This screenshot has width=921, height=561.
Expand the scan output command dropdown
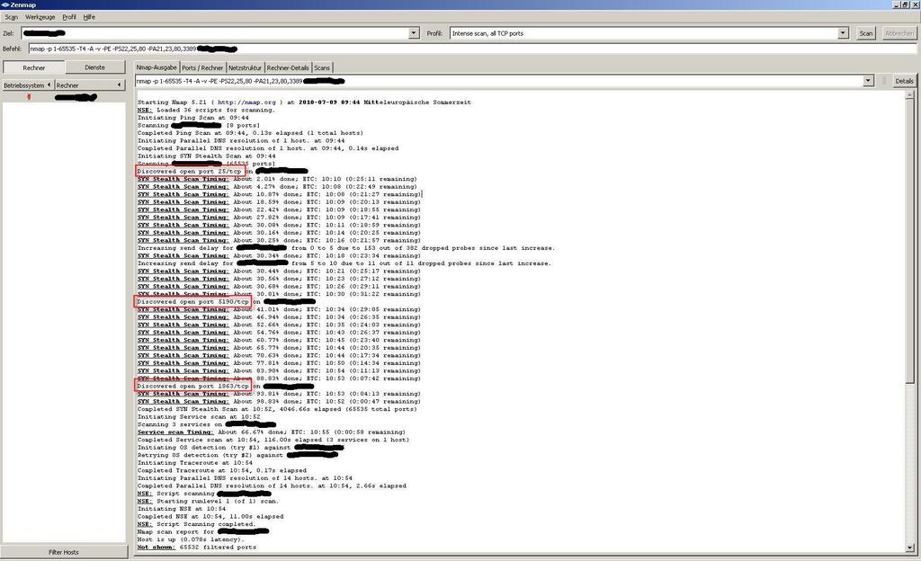(x=868, y=81)
